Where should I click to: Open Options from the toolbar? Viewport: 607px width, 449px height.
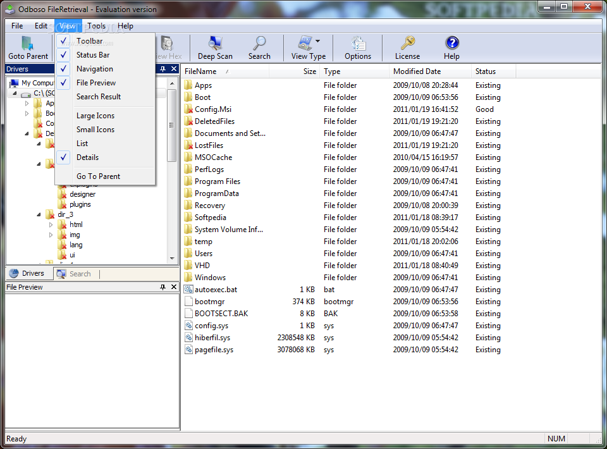358,48
